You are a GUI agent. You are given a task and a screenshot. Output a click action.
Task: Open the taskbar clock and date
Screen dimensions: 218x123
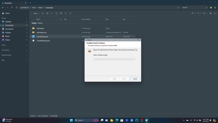[206, 120]
